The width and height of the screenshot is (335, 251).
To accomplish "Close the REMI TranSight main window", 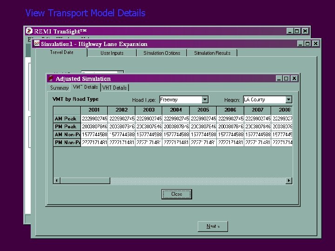I will [305, 31].
